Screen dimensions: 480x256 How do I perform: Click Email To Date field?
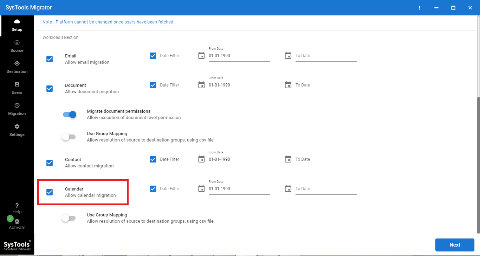326,56
